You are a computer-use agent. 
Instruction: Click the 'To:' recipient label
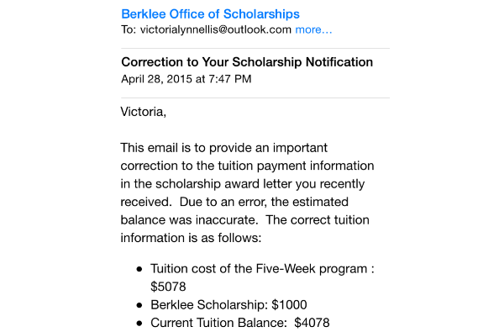(129, 29)
